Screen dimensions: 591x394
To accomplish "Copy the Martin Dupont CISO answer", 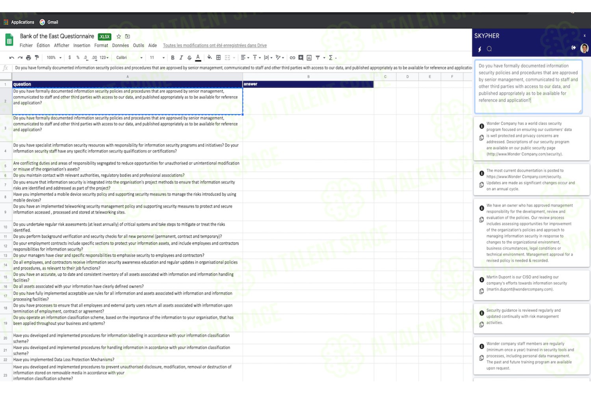I will 481,291.
